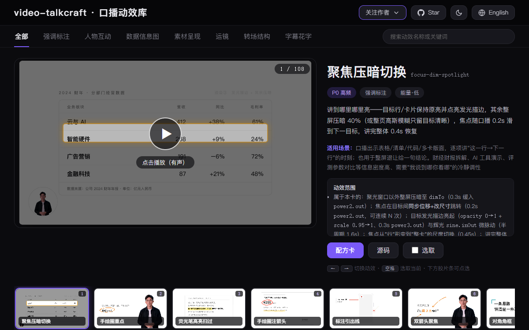
Task: Select thumbnail 1 聚焦压暗切换
Action: [x=52, y=308]
